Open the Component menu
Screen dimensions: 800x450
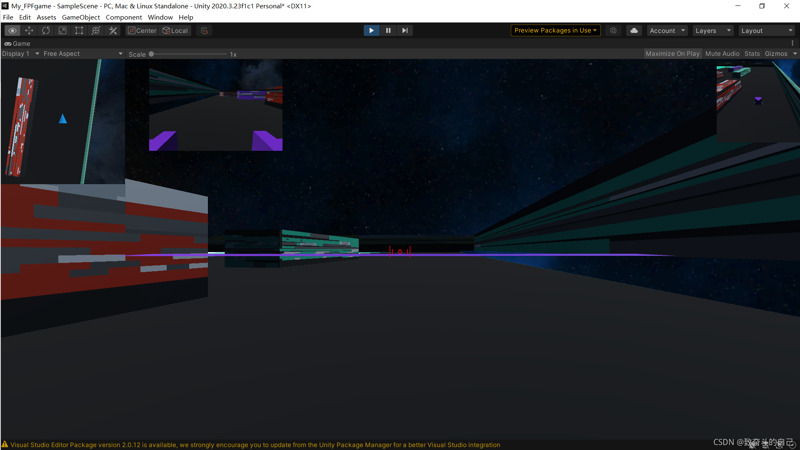[x=124, y=17]
